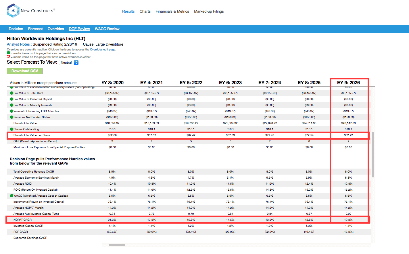Click Shareholder Value per Share row label
The image size is (409, 254).
[32, 135]
